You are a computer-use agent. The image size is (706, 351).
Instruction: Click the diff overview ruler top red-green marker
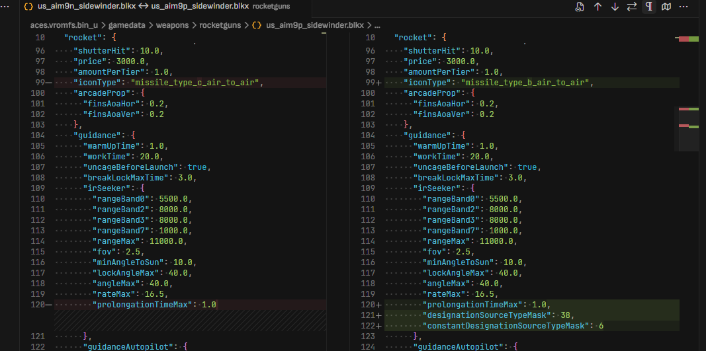[x=689, y=39]
